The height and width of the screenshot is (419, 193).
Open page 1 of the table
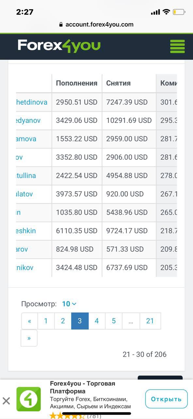pyautogui.click(x=46, y=321)
